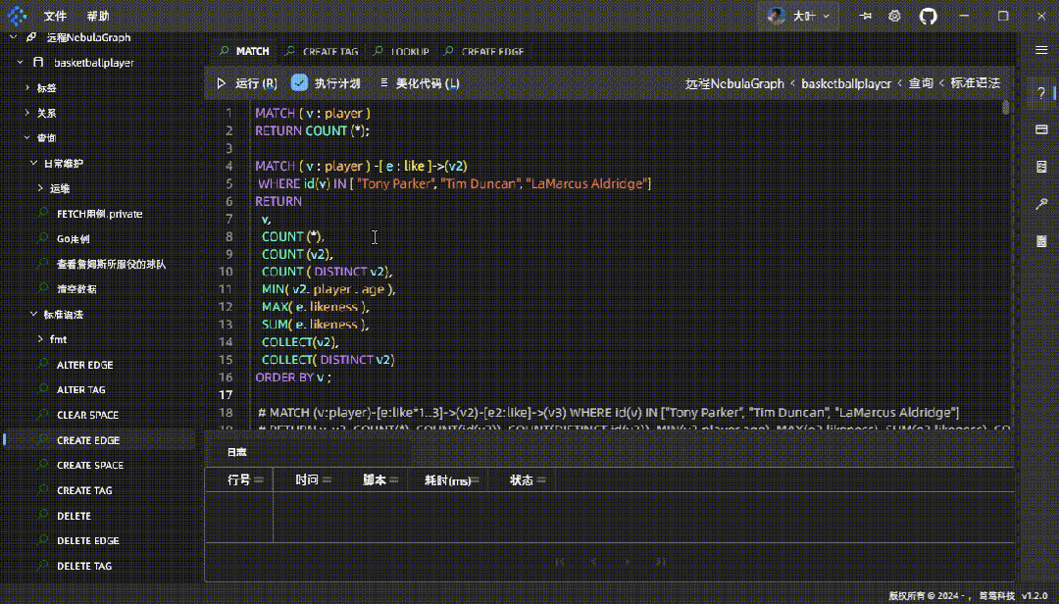Image resolution: width=1059 pixels, height=604 pixels.
Task: Click the hamburger menu icon at right
Action: pyautogui.click(x=1041, y=50)
